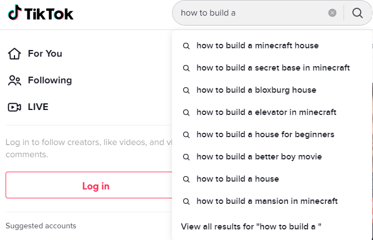
Task: Pick the "how to build a house" suggestion
Action: (x=238, y=179)
